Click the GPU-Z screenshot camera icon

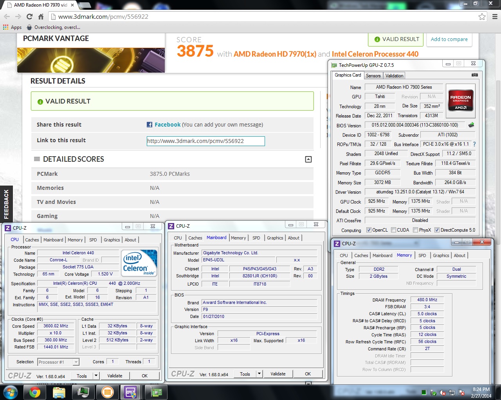click(x=474, y=75)
